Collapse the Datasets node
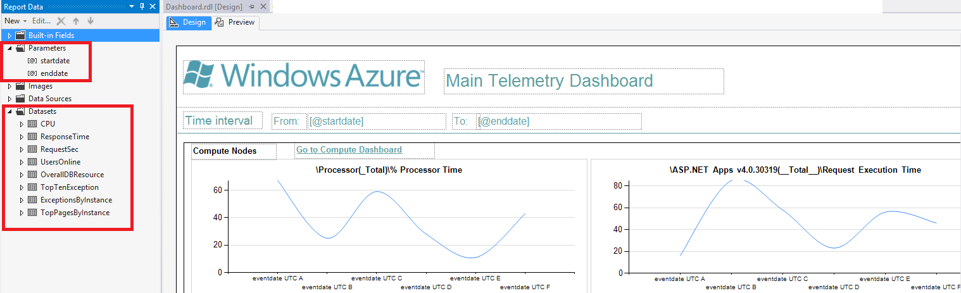The width and height of the screenshot is (961, 293). 9,111
